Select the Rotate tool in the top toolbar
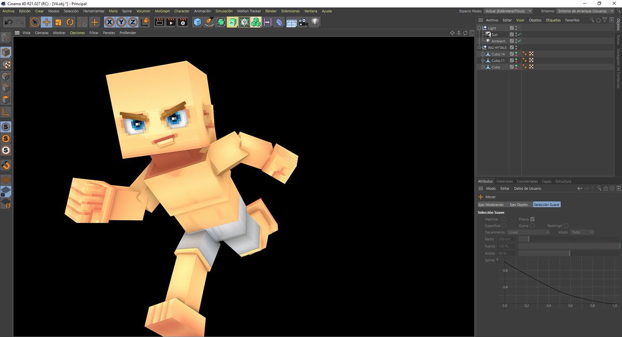The image size is (622, 337). [70, 22]
